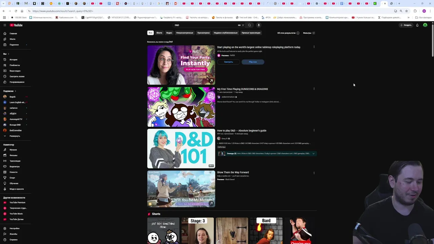Click the Смотреть button on Roll20 ad
The image size is (434, 244).
(228, 62)
